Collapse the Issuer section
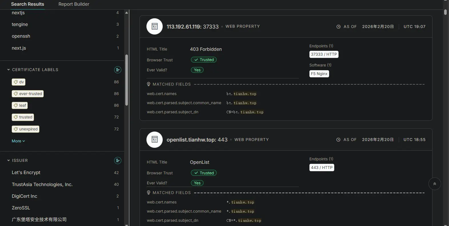This screenshot has width=449, height=226. (x=9, y=160)
